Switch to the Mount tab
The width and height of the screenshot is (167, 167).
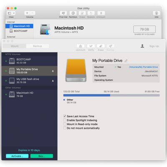point(15,46)
